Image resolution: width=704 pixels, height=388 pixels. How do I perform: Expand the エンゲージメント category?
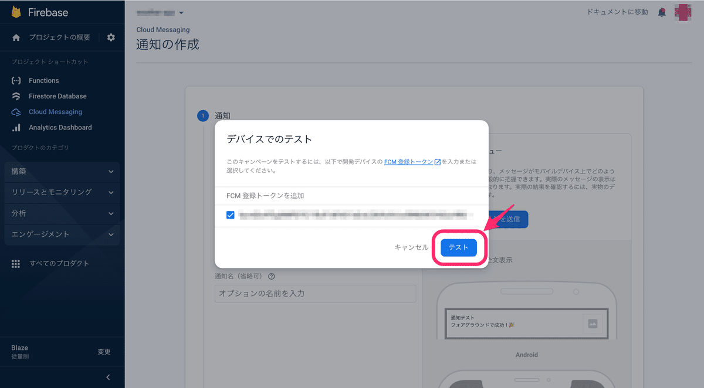point(62,234)
